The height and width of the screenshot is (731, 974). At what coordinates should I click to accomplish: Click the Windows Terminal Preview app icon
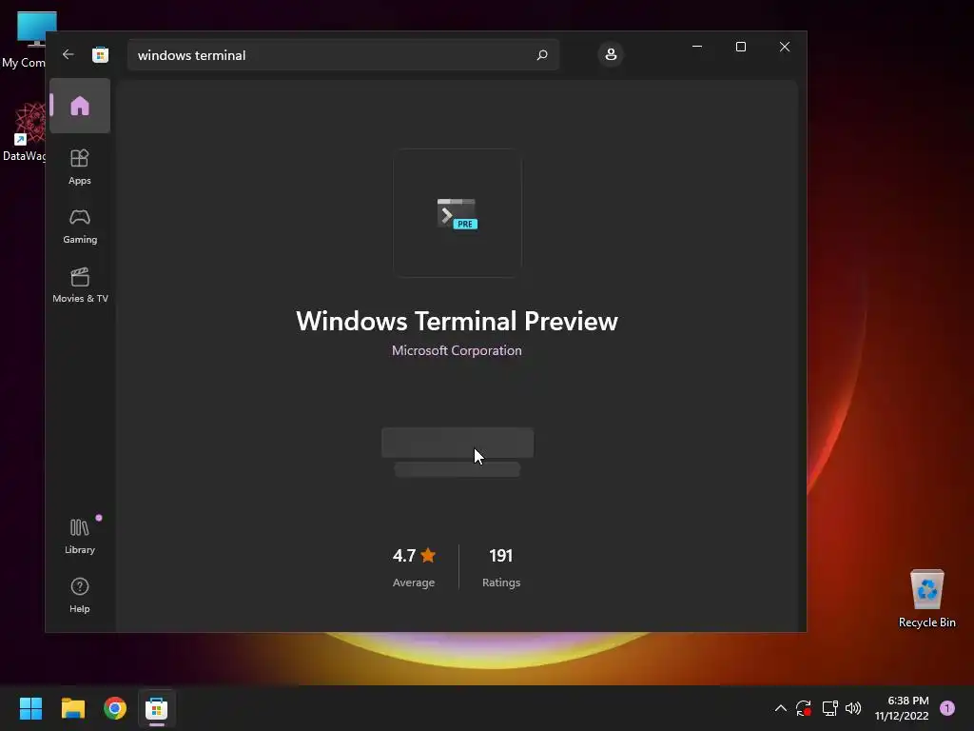pos(458,213)
